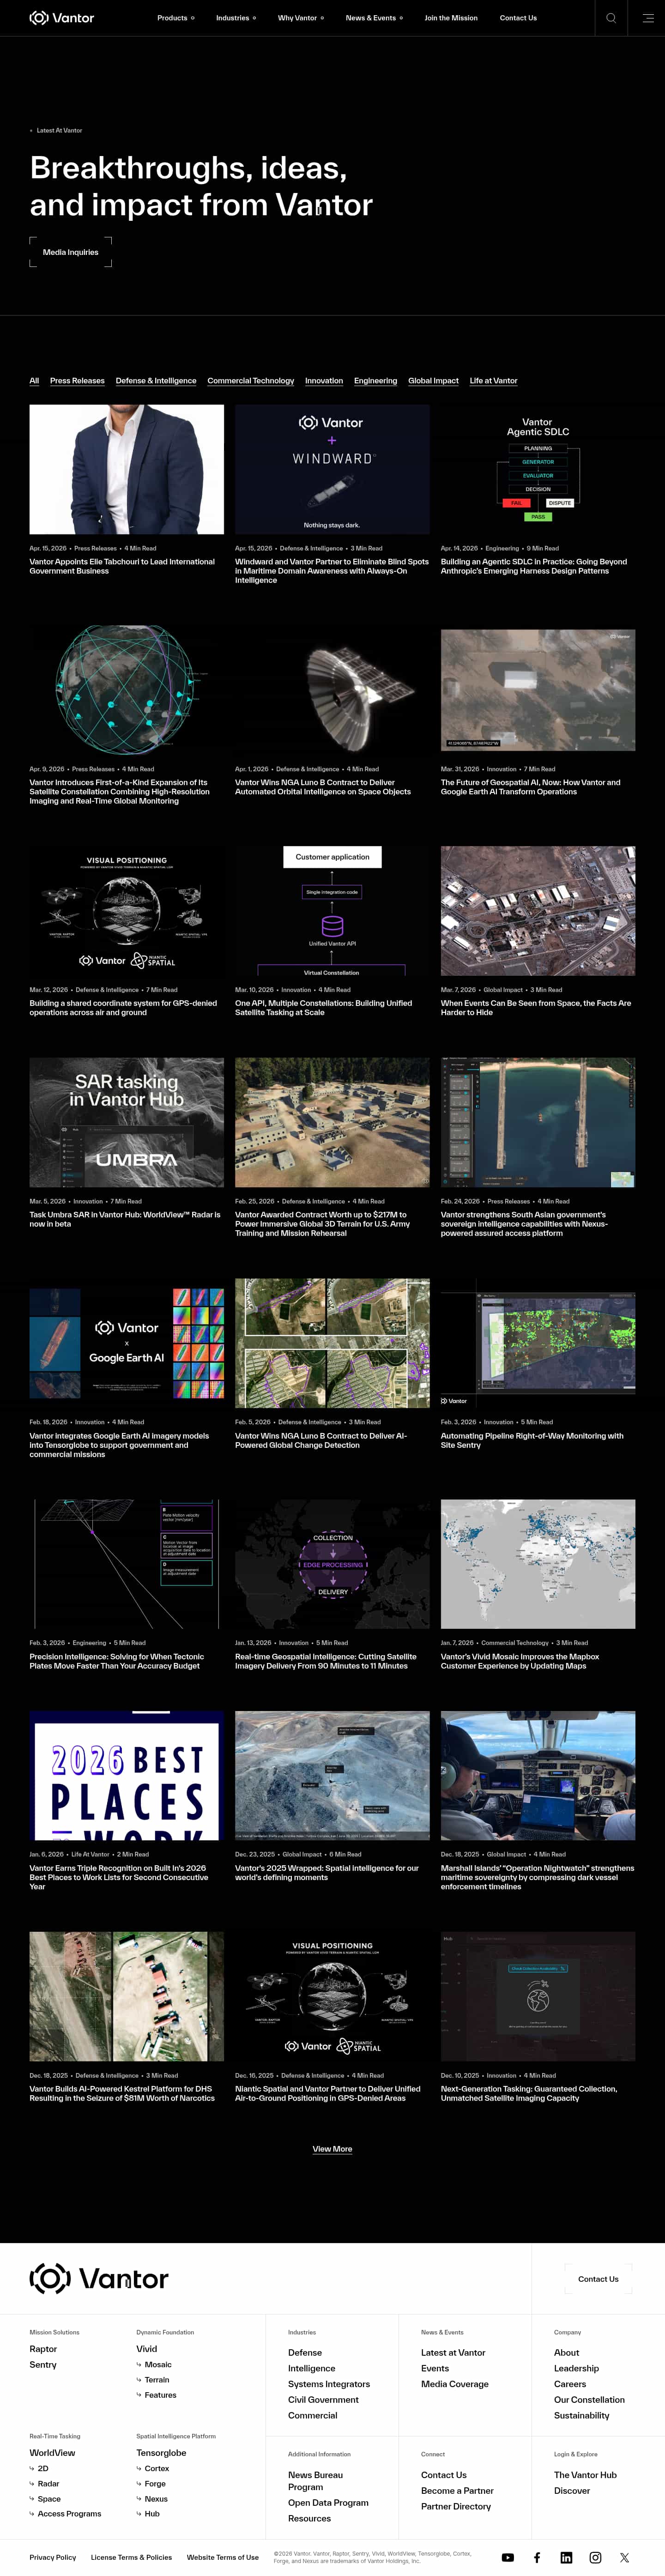Open Raptor in footer Mission Solutions
This screenshot has width=665, height=2576.
[43, 2349]
